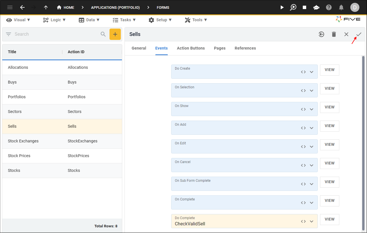Open the Logic menu
This screenshot has height=233, width=367.
(x=54, y=20)
